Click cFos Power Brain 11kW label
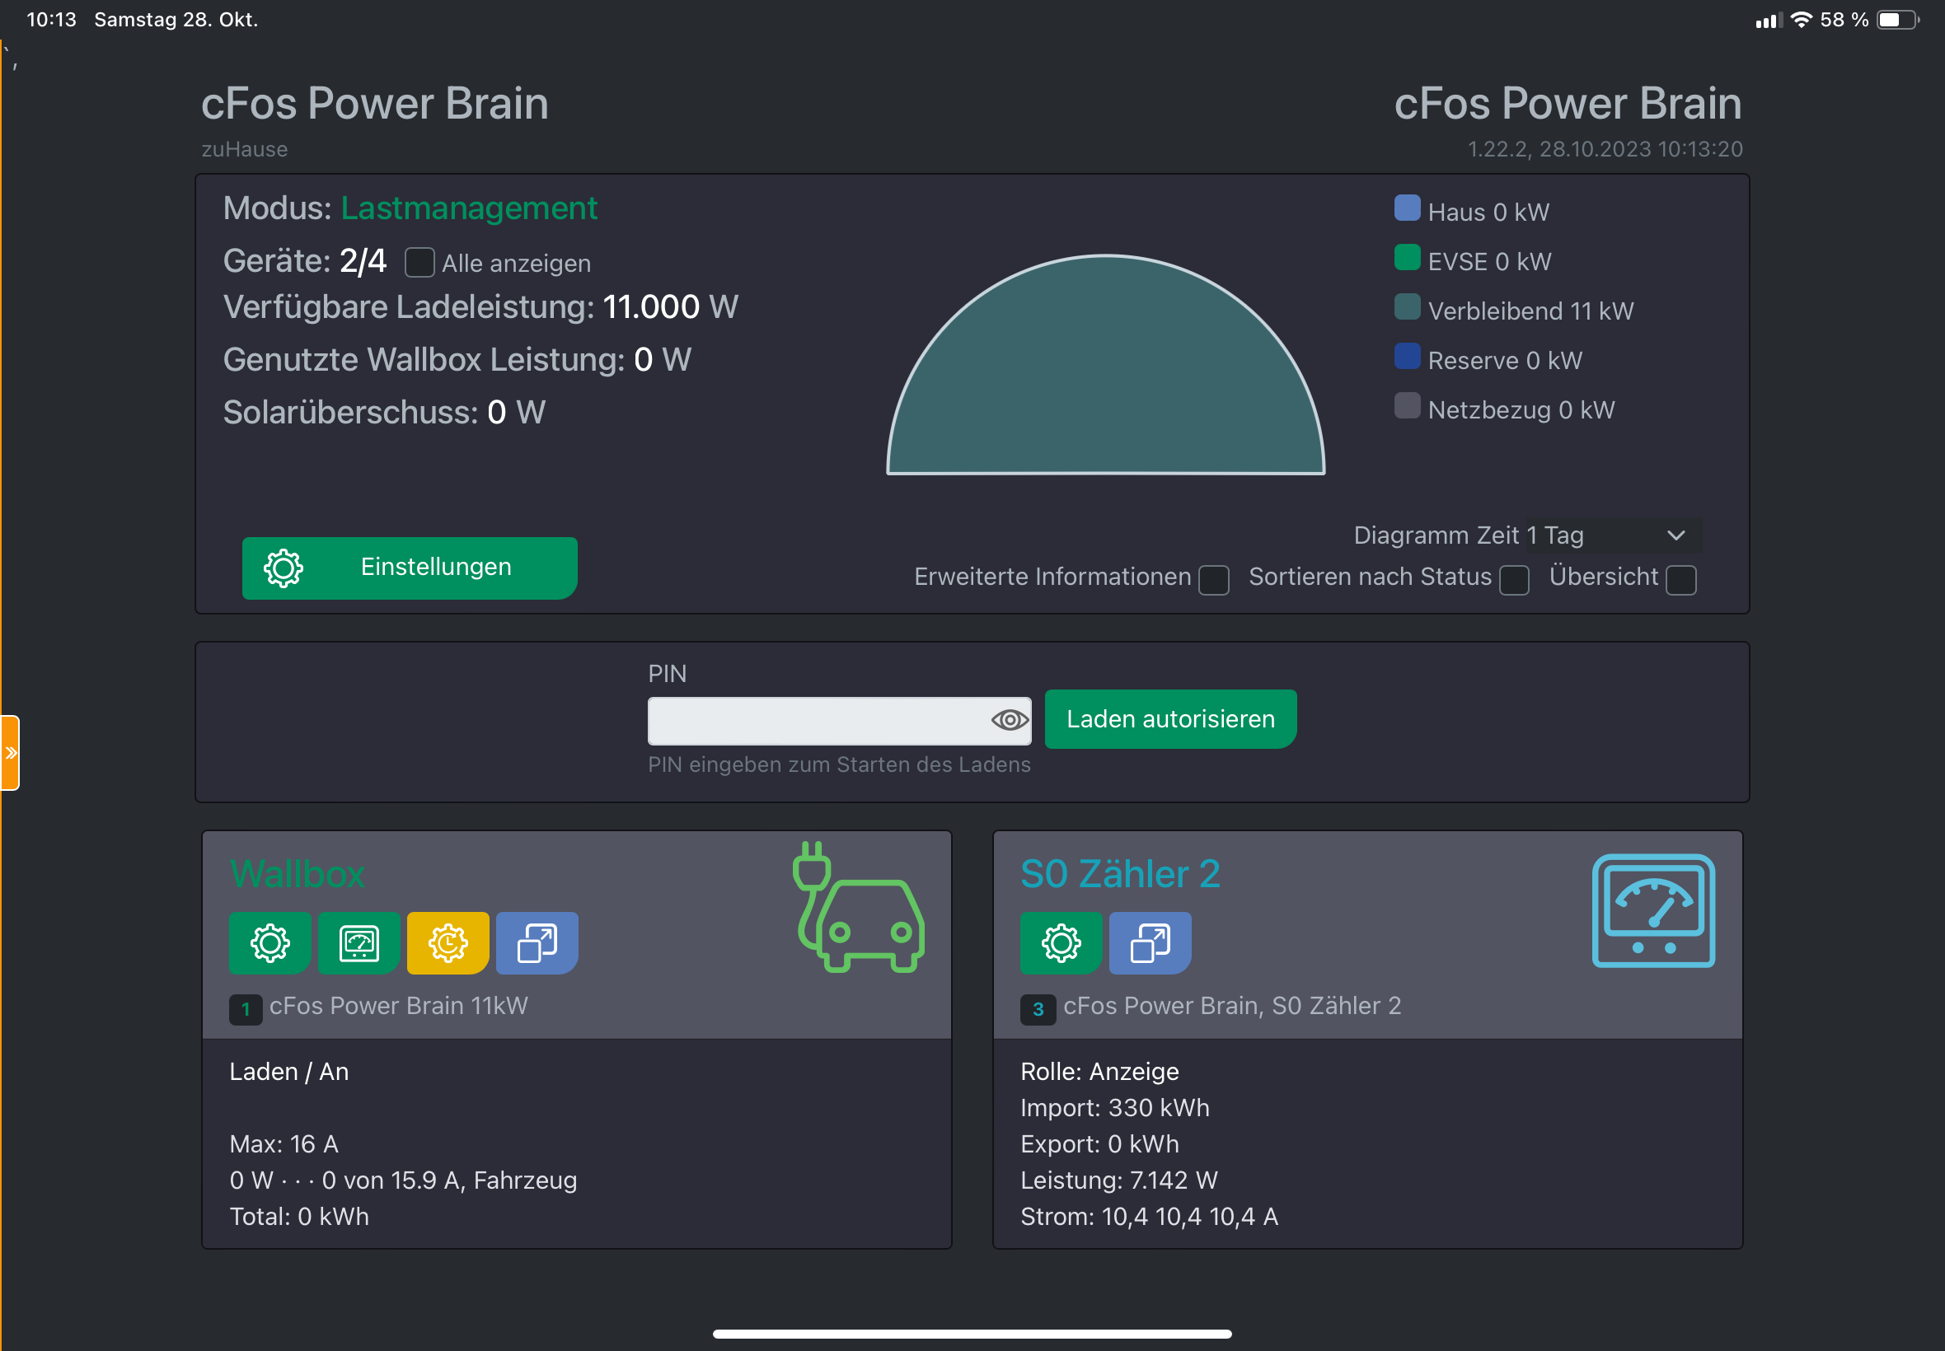Image resolution: width=1945 pixels, height=1351 pixels. tap(398, 1006)
